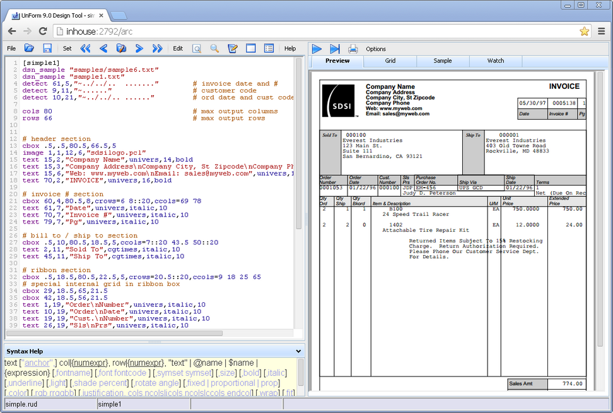The image size is (613, 413).
Task: Click the open file folder icon
Action: 29,48
